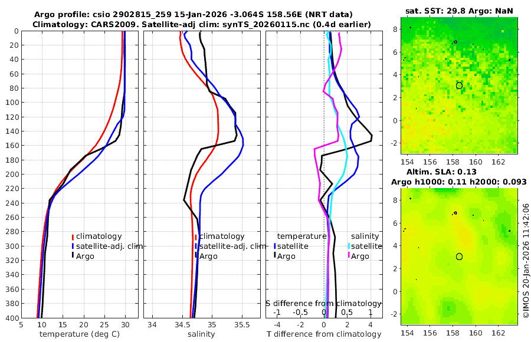Click red climatology swatch in temperature legend

click(x=73, y=236)
